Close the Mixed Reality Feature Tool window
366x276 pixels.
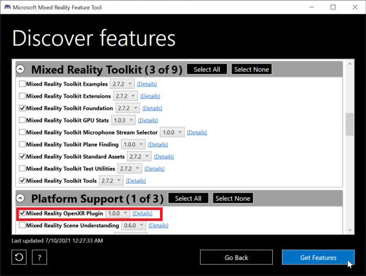click(x=355, y=7)
